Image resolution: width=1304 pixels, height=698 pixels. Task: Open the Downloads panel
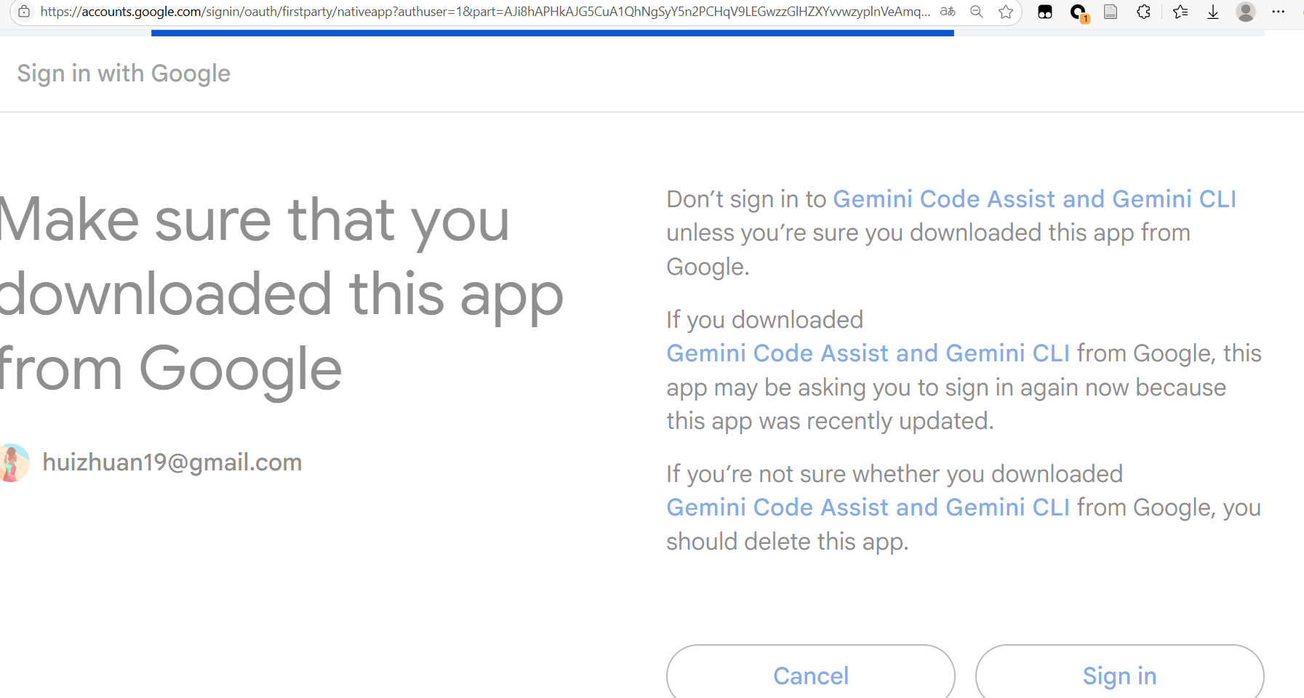[x=1212, y=12]
